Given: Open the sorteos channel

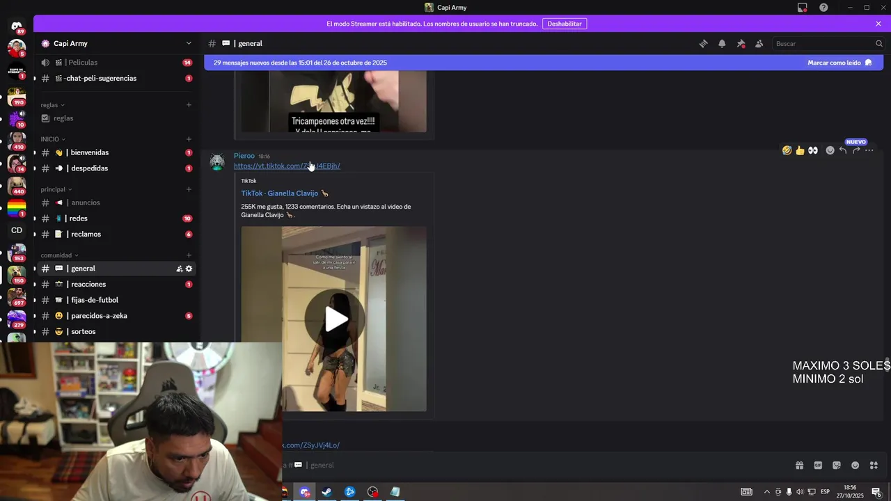Looking at the screenshot, I should [116, 332].
